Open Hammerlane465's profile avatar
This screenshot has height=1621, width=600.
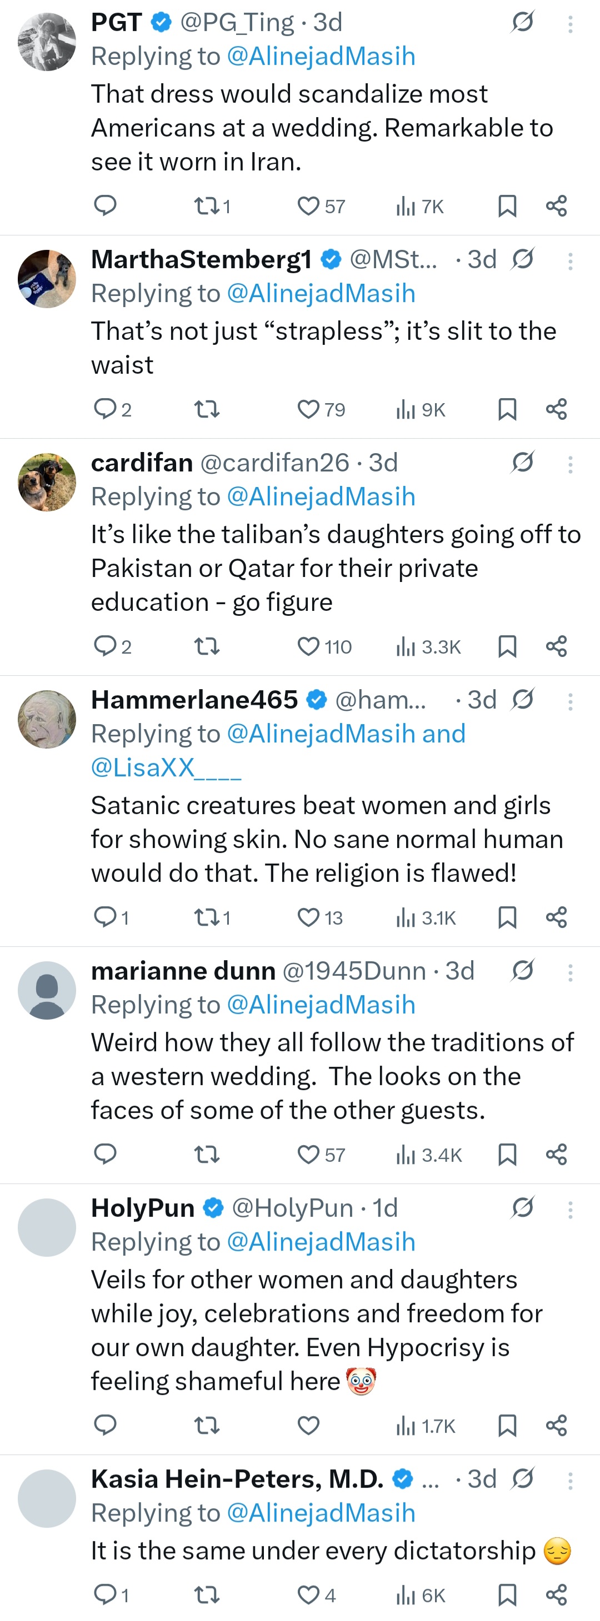47,719
